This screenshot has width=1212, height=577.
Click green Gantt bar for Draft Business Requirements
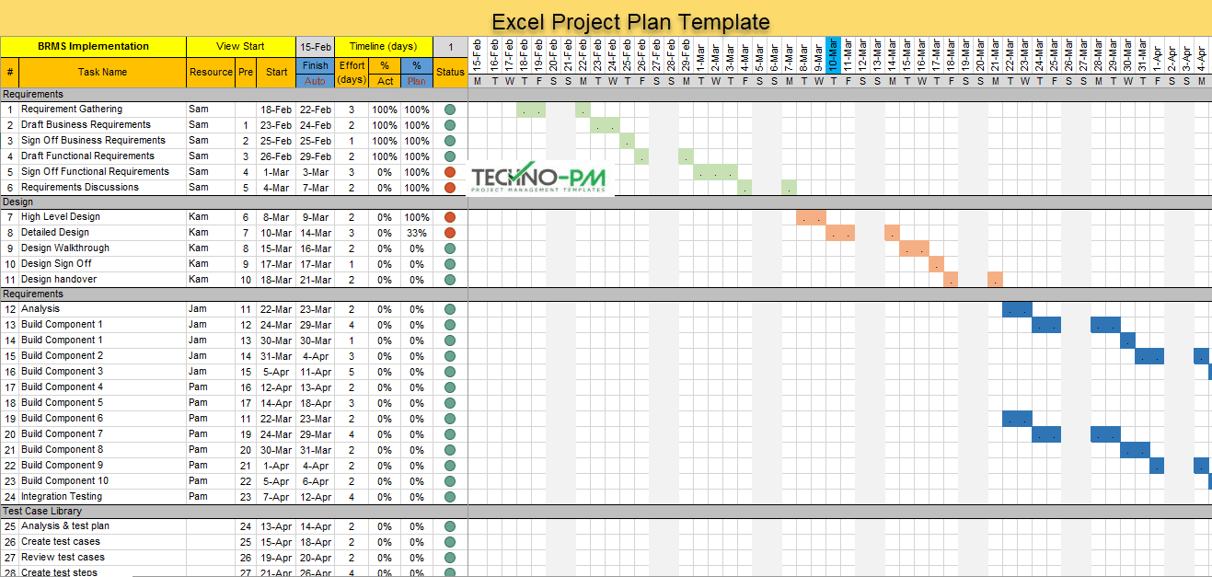point(605,125)
